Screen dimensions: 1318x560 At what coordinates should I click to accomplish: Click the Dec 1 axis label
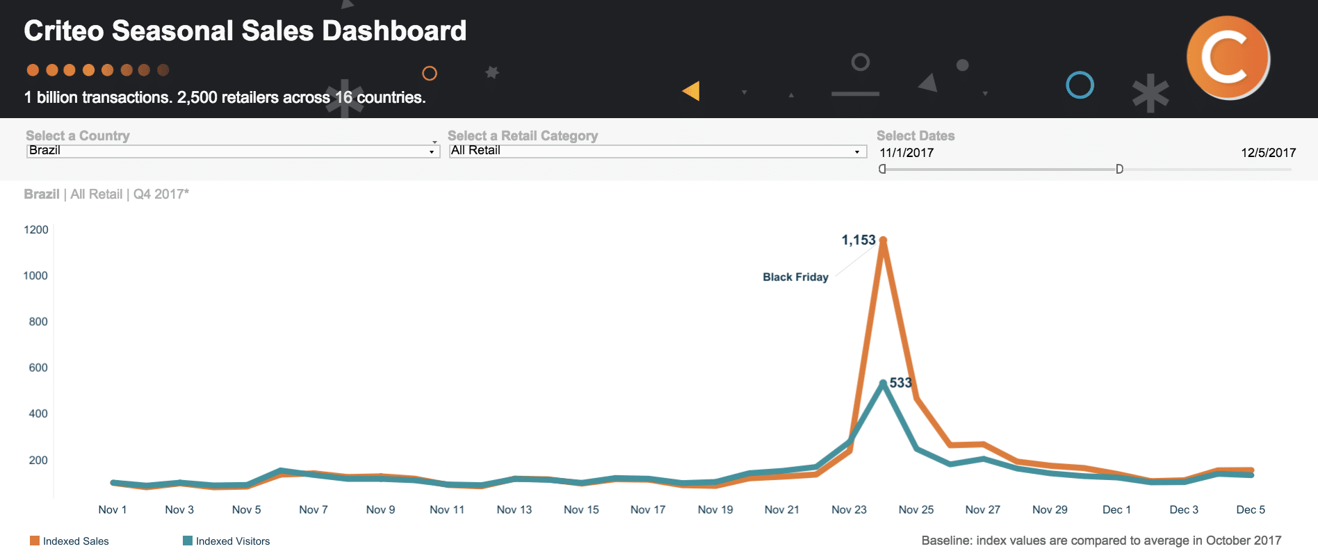(x=1116, y=510)
